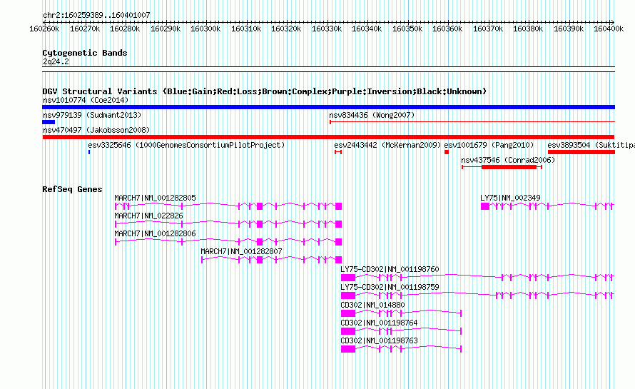Click the 2q24.2 band label
Viewport: 635px width, 389px height.
56,61
